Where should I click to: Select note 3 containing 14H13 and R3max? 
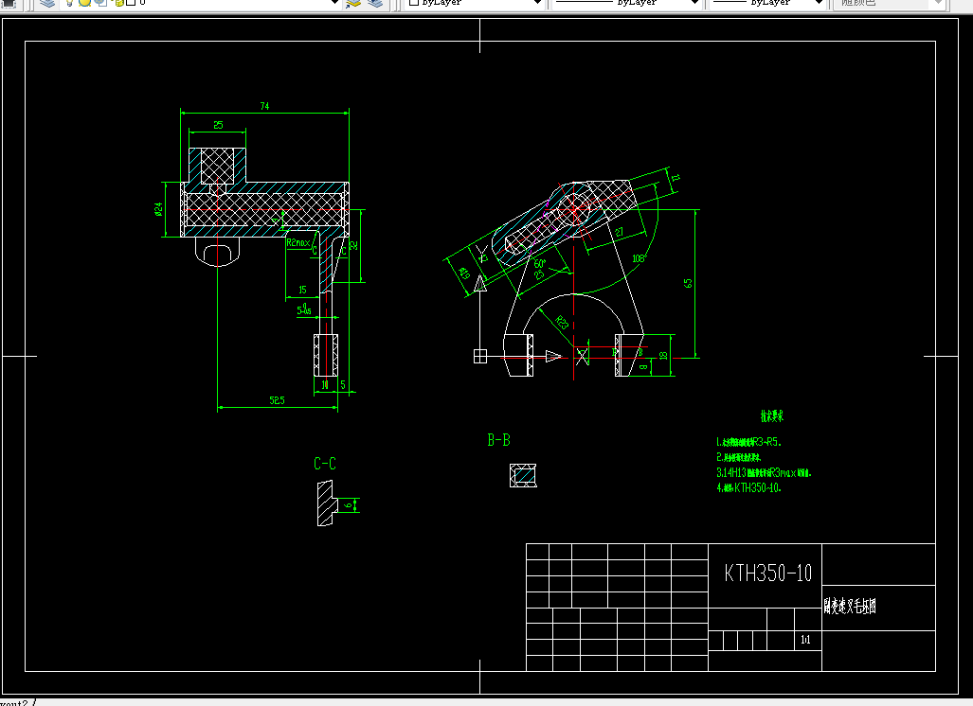point(764,472)
